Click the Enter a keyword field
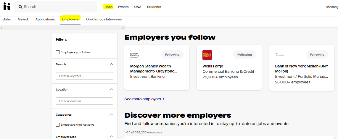Screen dimensions: 338x139 84,76
